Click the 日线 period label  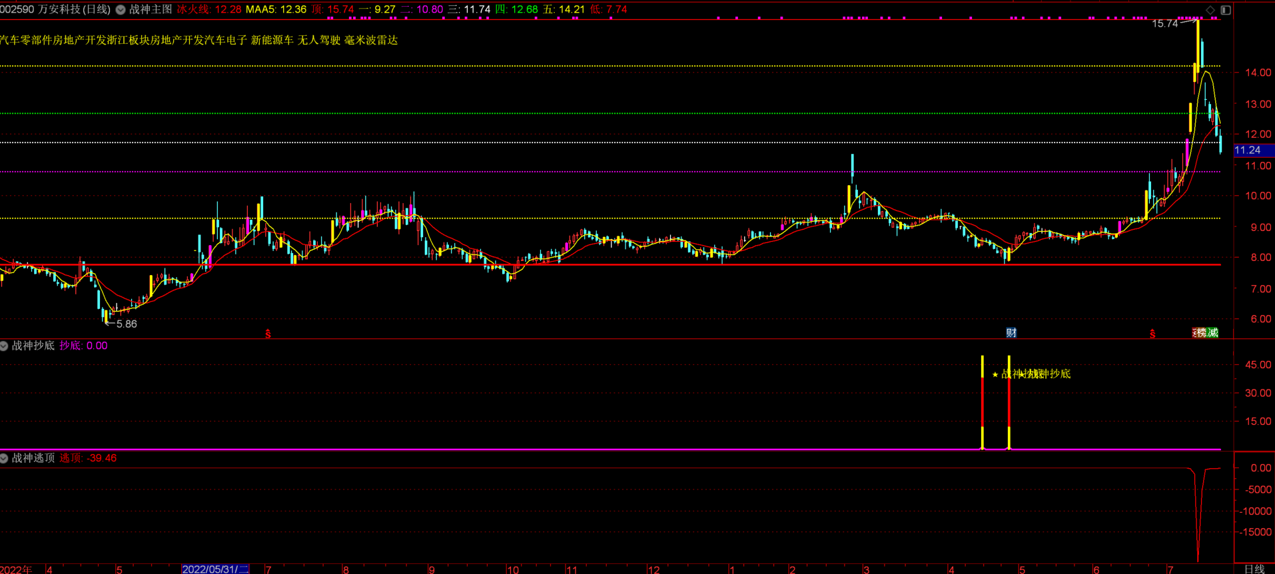click(1254, 569)
